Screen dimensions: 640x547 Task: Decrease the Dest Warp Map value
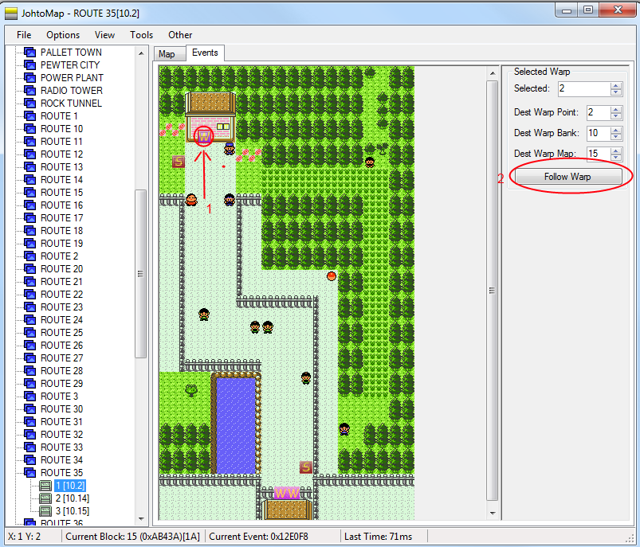pyautogui.click(x=615, y=158)
